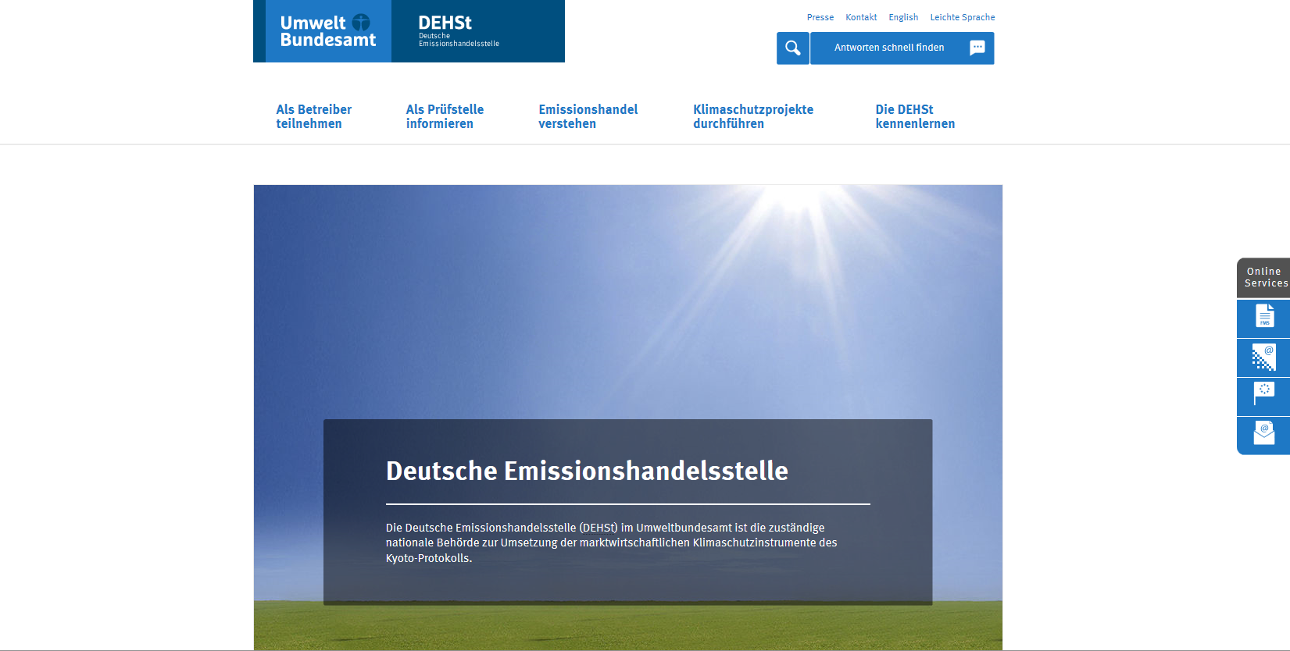This screenshot has height=651, width=1290.
Task: Open the 'Emissionshandel verstehen' menu
Action: pyautogui.click(x=588, y=116)
